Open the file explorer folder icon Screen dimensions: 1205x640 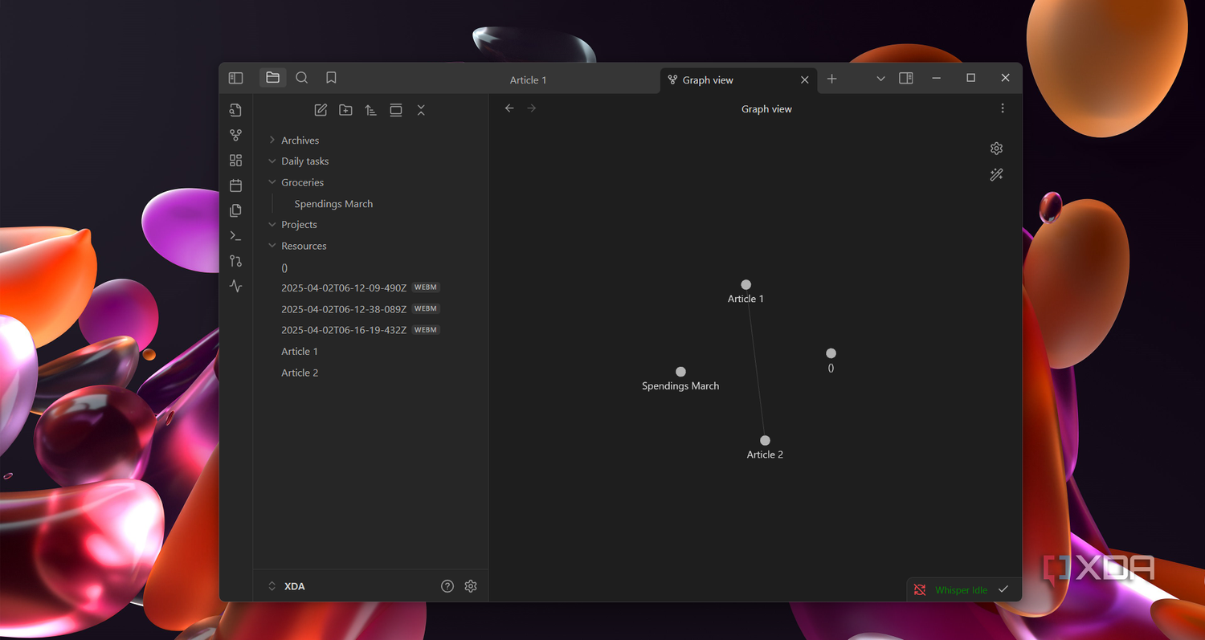point(273,78)
